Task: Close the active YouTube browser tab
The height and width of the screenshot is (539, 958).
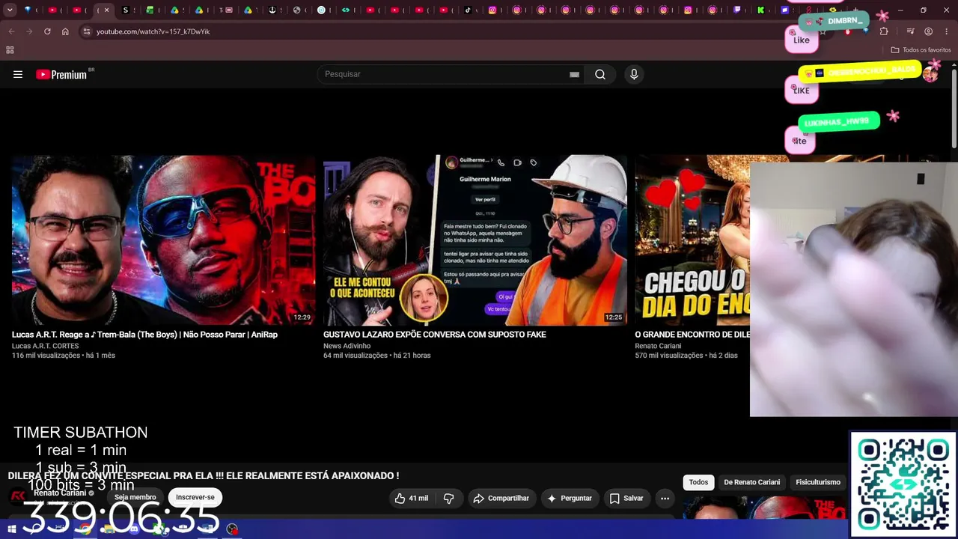Action: (x=106, y=10)
